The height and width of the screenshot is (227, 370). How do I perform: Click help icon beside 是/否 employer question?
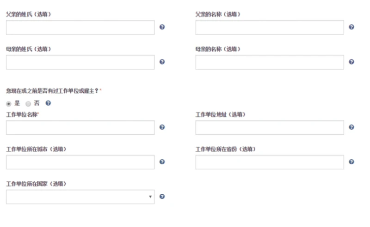(x=48, y=103)
